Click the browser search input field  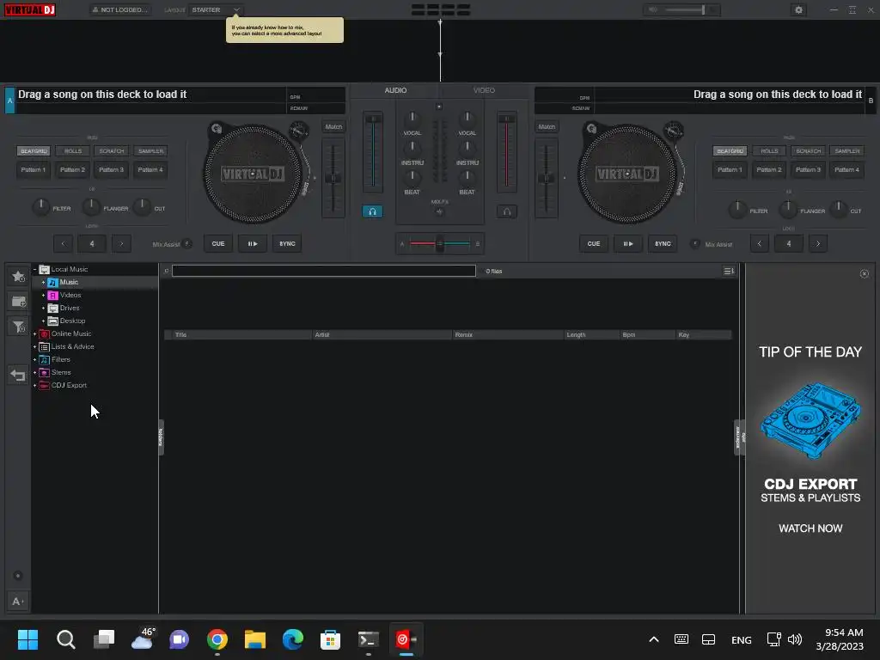point(324,271)
